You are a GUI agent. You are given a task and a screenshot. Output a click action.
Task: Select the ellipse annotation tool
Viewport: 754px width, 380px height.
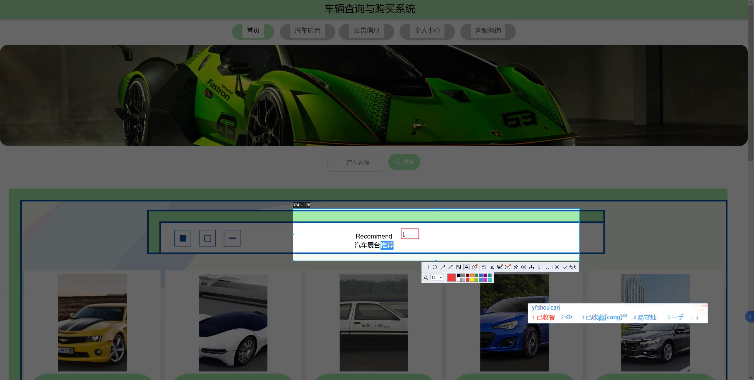435,267
